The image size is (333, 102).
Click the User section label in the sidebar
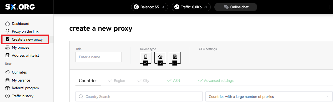[x=8, y=64]
